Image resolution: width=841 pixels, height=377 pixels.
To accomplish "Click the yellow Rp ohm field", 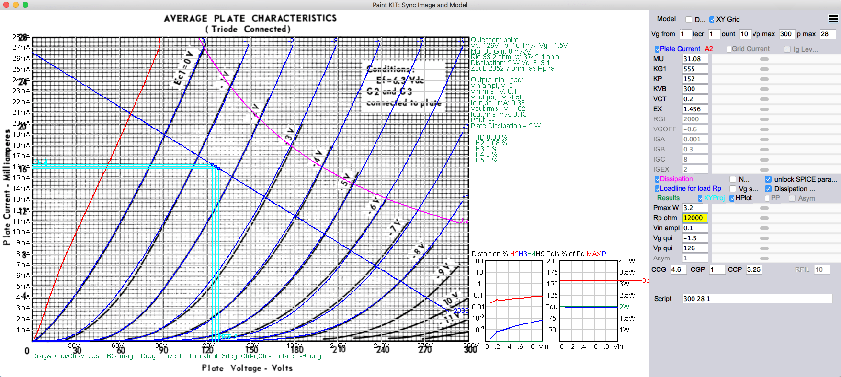I will click(695, 218).
